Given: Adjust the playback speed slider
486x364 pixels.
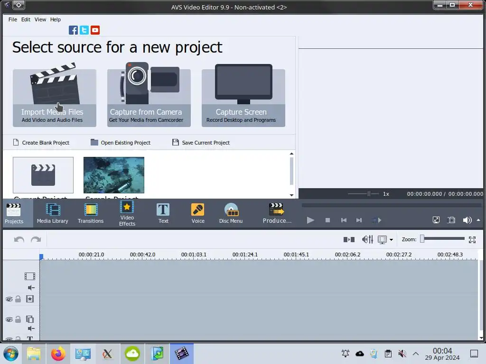Looking at the screenshot, I should 369,194.
